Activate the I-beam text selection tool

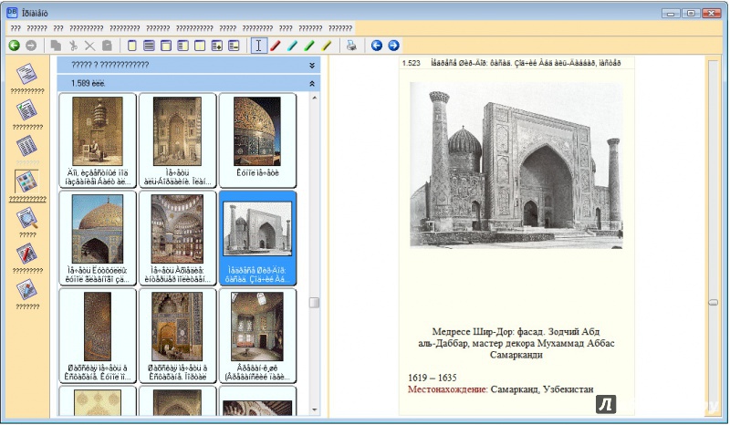258,45
